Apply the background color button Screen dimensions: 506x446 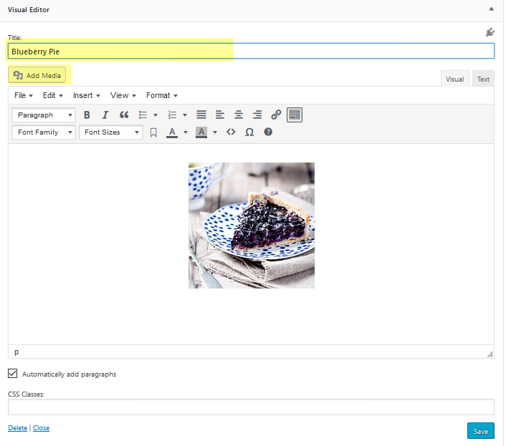coord(201,132)
